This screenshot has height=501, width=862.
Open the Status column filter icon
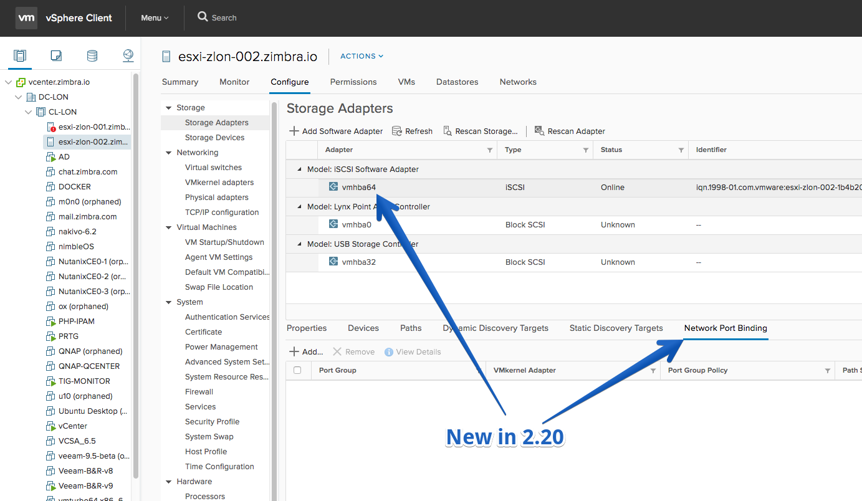[681, 150]
